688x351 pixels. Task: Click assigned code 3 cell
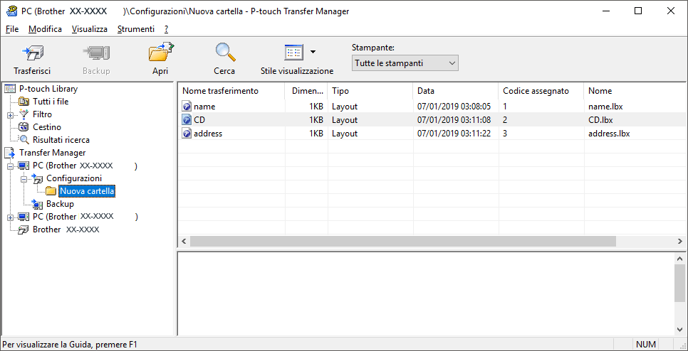tap(505, 134)
